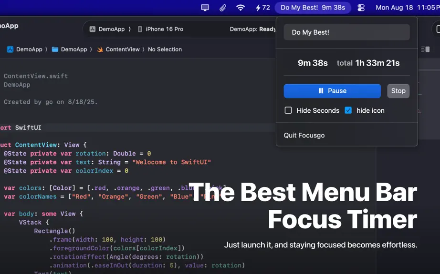
Task: Stop the focus timer
Action: pos(398,91)
